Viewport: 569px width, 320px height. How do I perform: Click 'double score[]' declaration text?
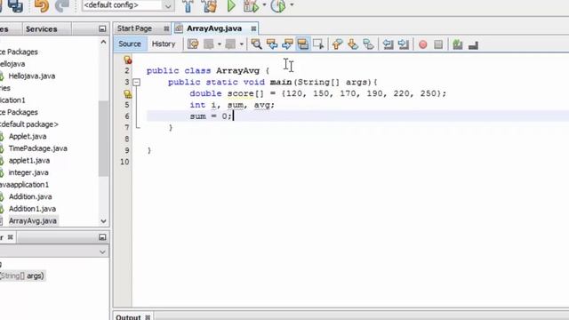pos(227,93)
